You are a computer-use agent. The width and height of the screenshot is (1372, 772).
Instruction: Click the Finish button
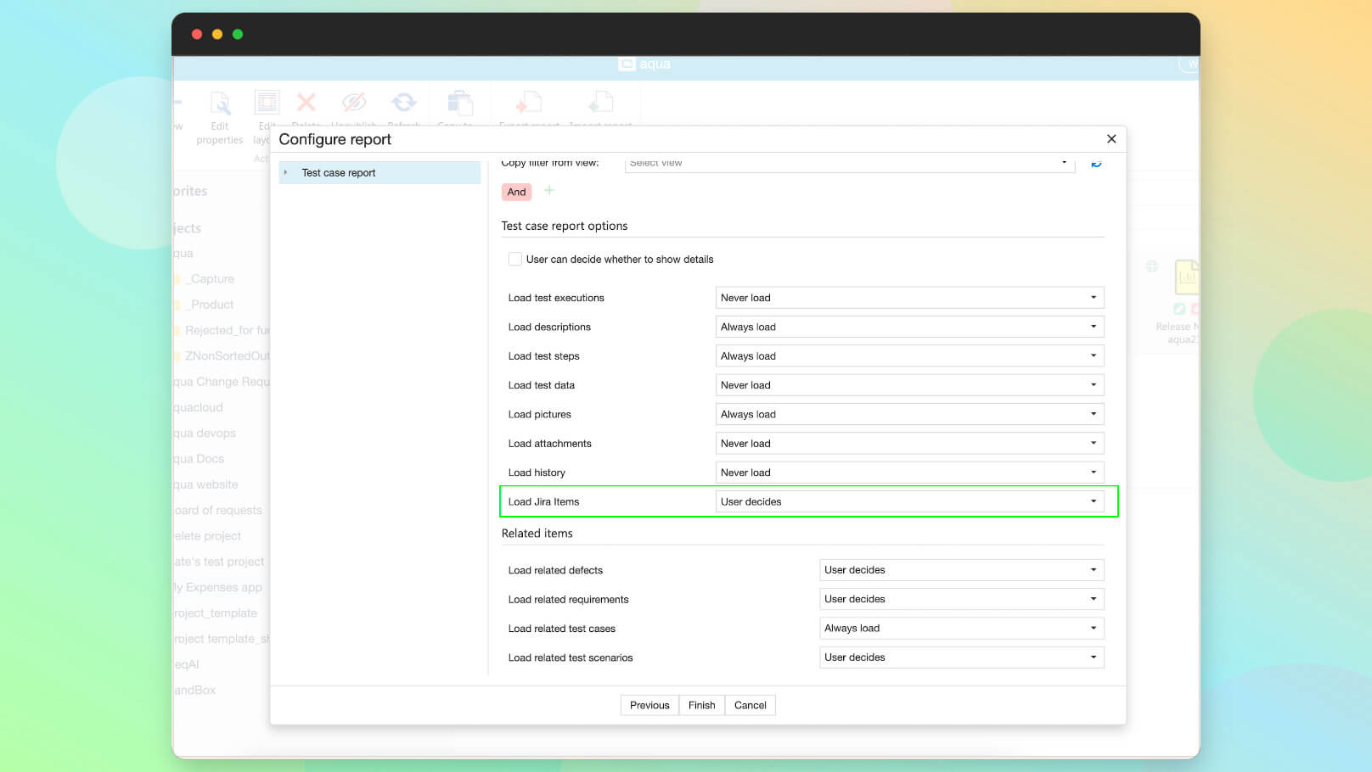tap(701, 705)
